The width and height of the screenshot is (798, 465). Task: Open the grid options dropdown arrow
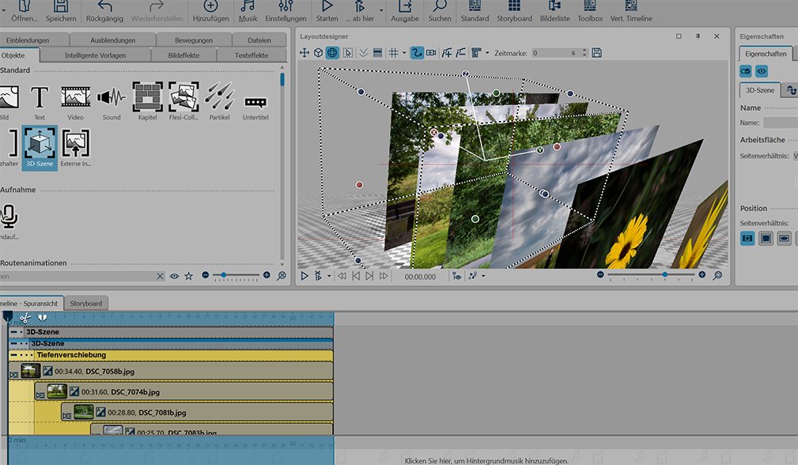(x=404, y=53)
